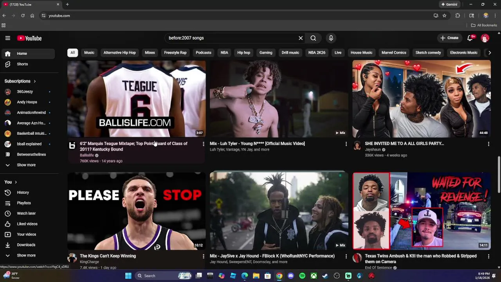Expand the You section arrow

coord(16,182)
